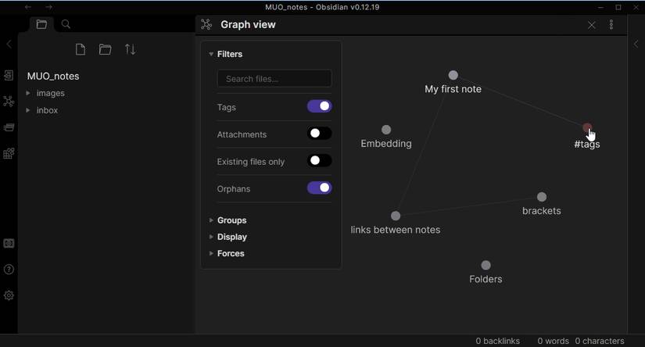This screenshot has width=645, height=347.
Task: Disable the Tags filter toggle
Action: 320,106
